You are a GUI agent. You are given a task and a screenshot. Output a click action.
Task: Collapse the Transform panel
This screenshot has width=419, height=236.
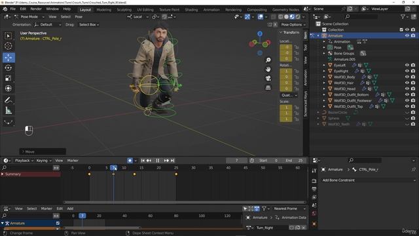(289, 32)
